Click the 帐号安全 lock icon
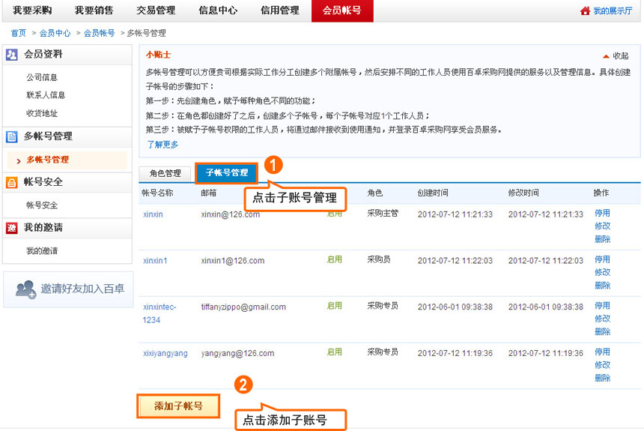The image size is (644, 431). pyautogui.click(x=12, y=182)
